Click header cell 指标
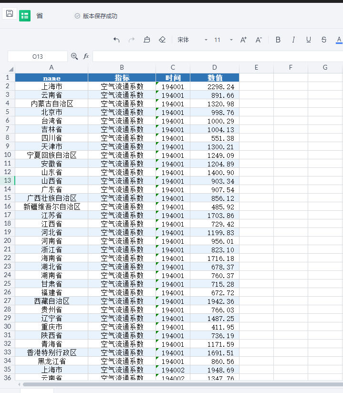The width and height of the screenshot is (343, 393). pyautogui.click(x=122, y=78)
